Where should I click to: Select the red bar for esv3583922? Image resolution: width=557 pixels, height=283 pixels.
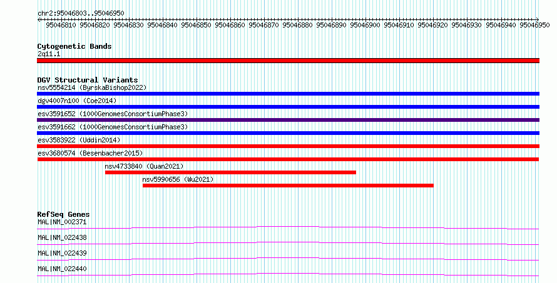coord(288,146)
